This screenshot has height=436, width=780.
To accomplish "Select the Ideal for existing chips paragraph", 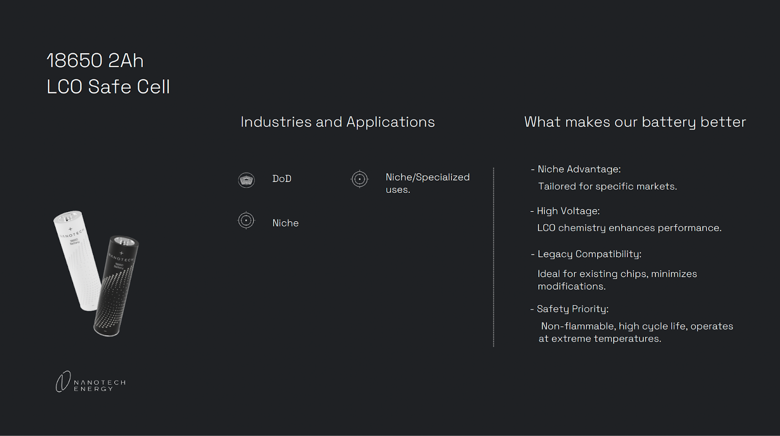I will [x=617, y=280].
